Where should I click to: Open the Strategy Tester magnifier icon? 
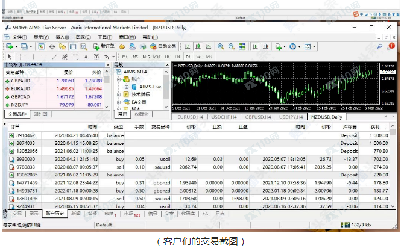pos(83,46)
